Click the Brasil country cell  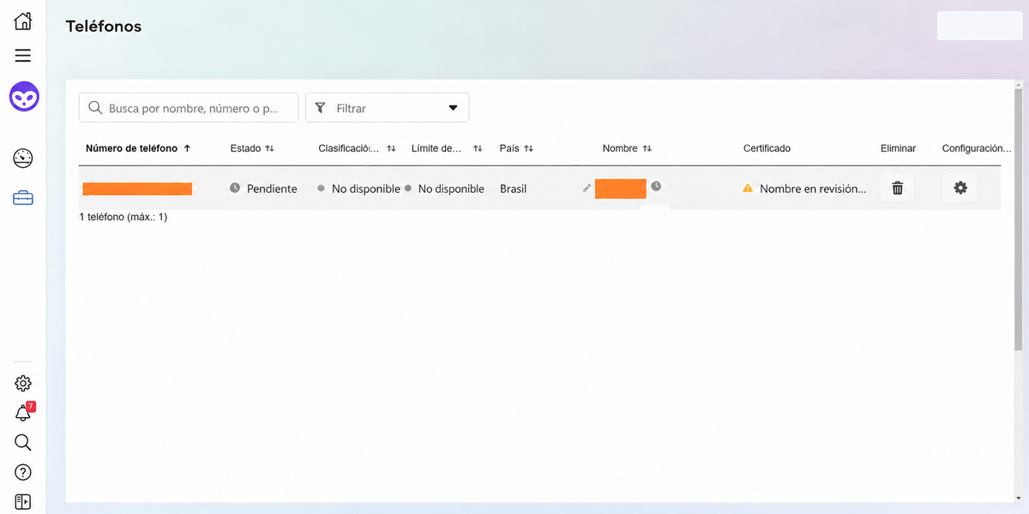pyautogui.click(x=513, y=188)
